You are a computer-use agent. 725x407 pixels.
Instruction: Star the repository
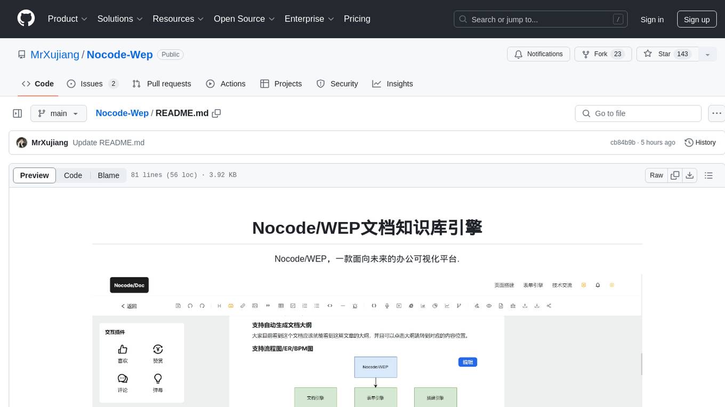pyautogui.click(x=667, y=54)
